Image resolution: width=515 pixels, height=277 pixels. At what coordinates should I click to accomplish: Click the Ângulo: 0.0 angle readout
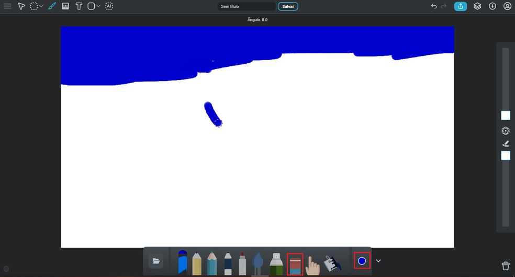(257, 20)
